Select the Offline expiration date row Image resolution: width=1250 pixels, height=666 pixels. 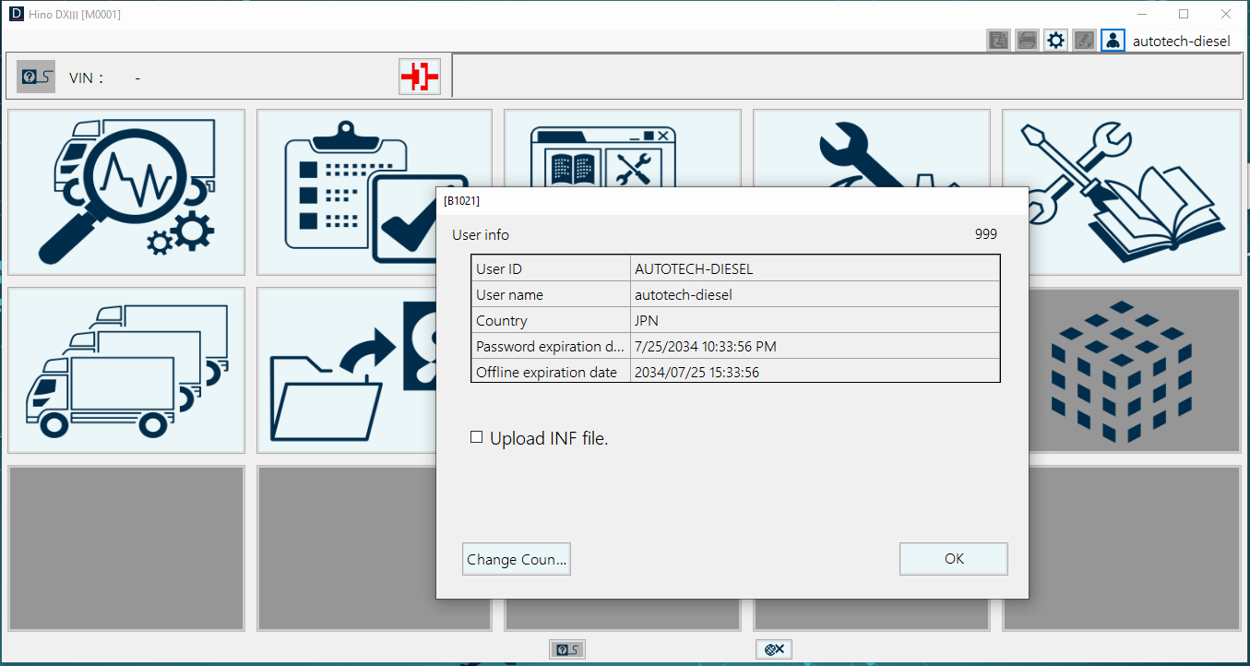click(x=734, y=372)
